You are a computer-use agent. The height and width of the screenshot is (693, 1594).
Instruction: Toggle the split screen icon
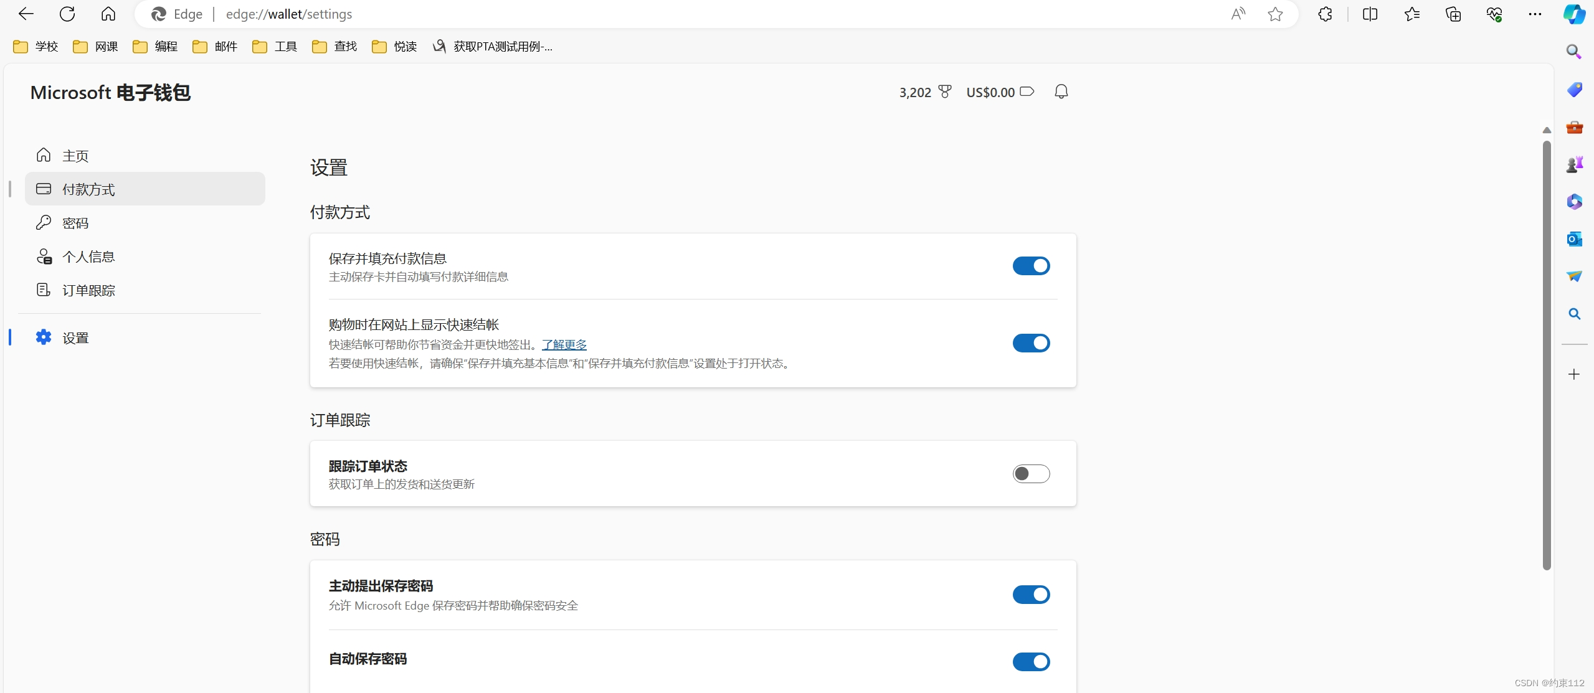(x=1370, y=14)
